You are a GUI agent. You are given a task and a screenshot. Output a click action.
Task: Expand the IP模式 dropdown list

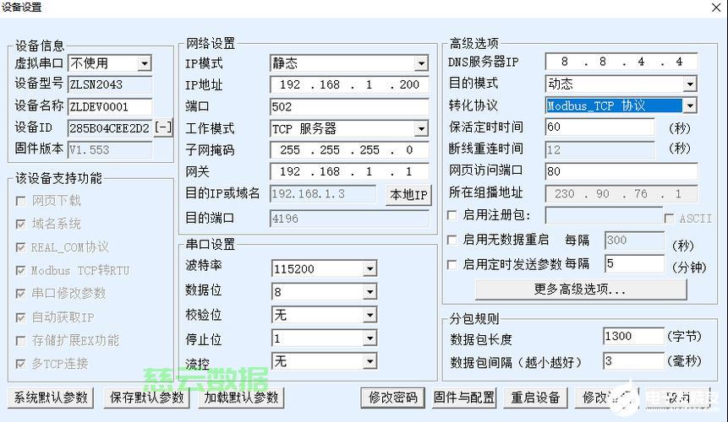pos(421,63)
